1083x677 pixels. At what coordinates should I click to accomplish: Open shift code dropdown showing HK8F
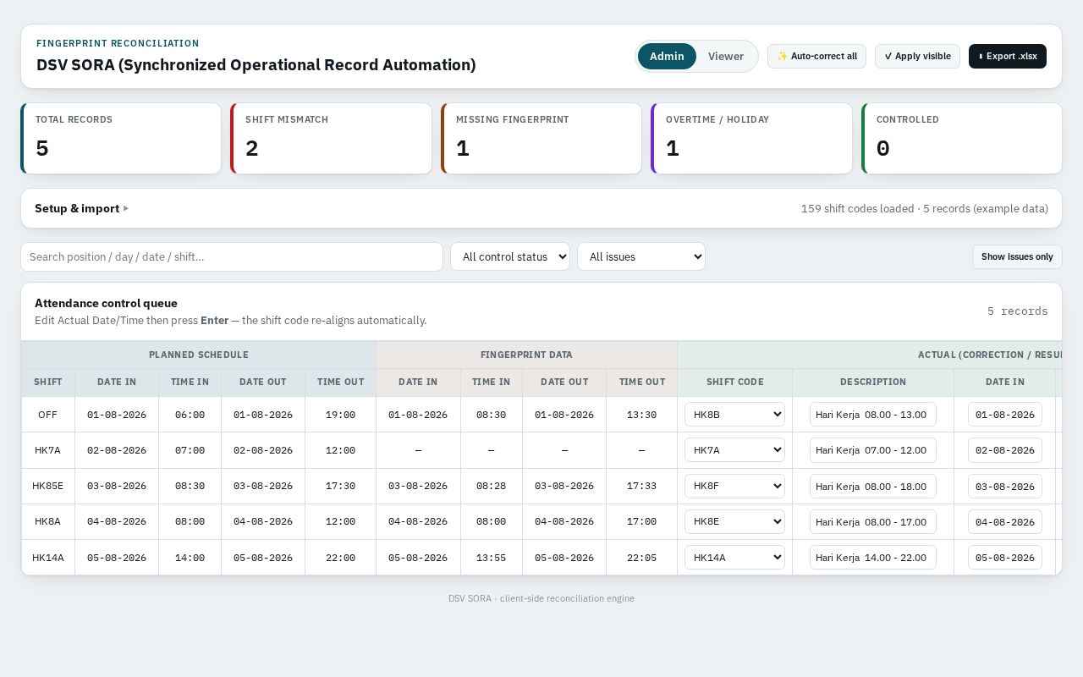734,487
